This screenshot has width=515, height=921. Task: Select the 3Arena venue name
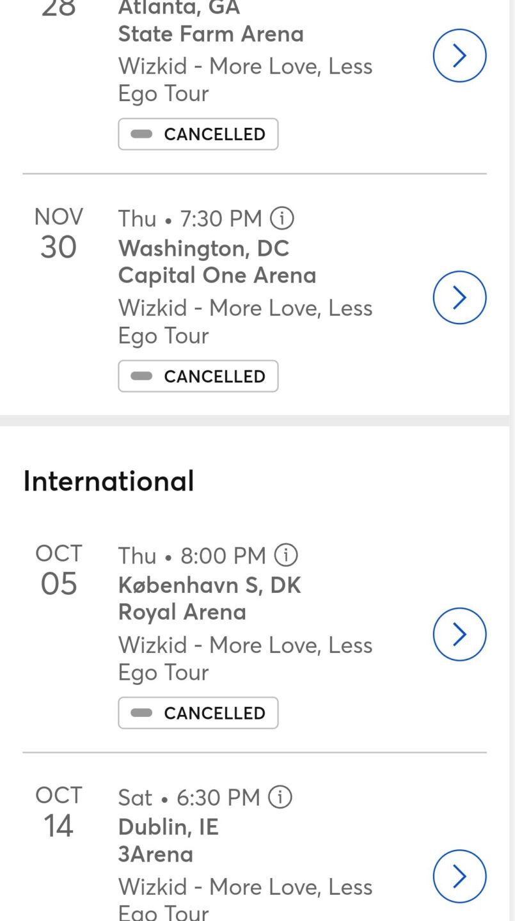pyautogui.click(x=155, y=854)
